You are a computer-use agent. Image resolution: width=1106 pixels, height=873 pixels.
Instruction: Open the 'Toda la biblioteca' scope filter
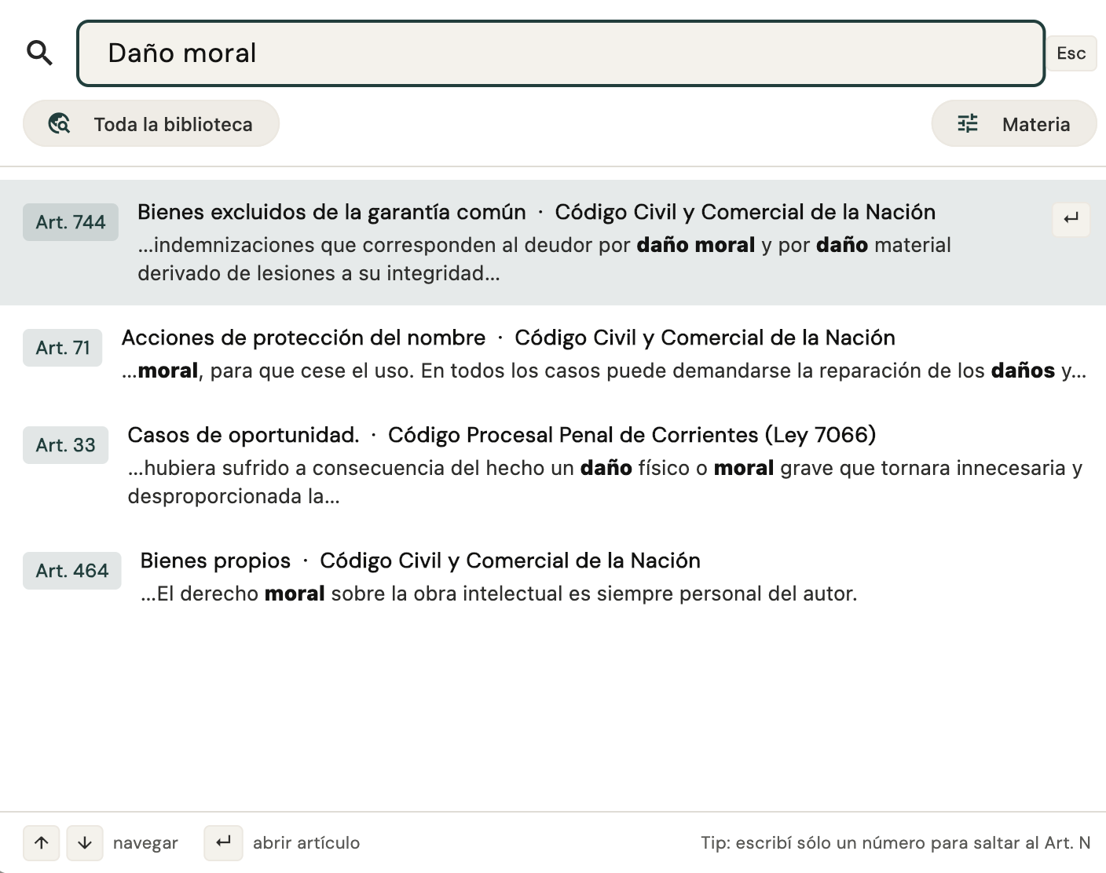point(151,124)
